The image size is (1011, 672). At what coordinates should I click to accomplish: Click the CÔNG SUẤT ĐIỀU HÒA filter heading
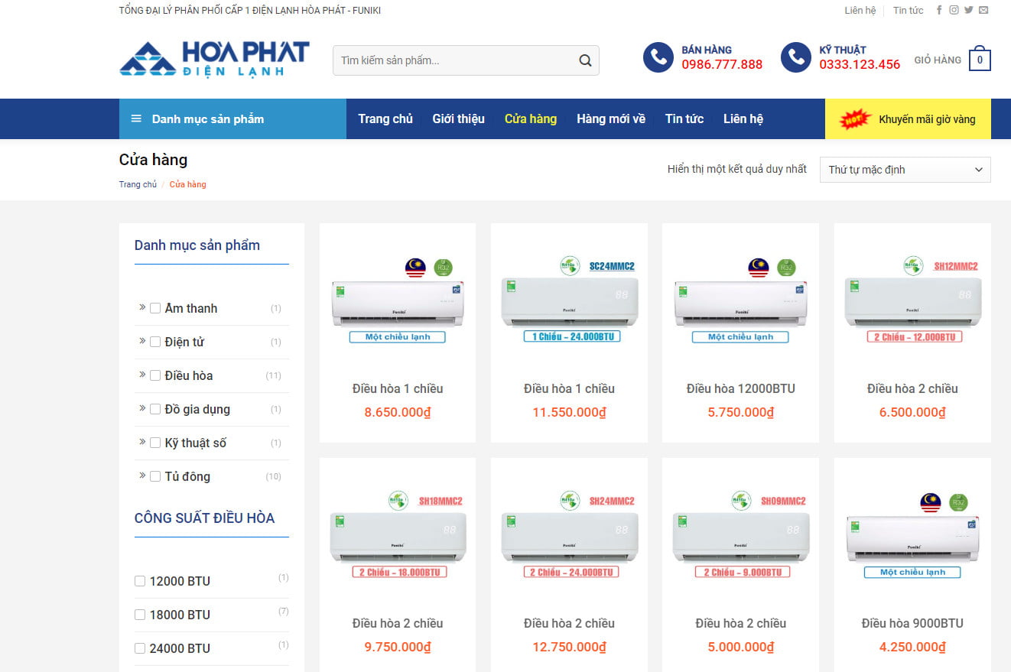(204, 518)
